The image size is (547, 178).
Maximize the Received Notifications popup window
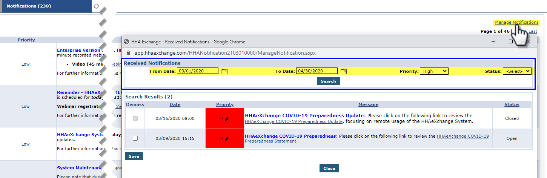point(511,41)
